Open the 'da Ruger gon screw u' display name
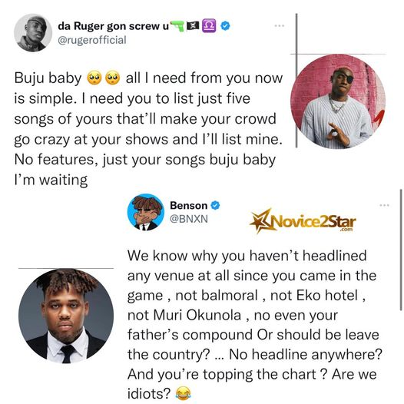Viewport: 404px width, 404px height. click(x=114, y=26)
